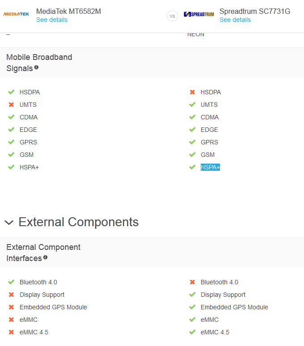Click info icon next to Mobile Broadband Signals
This screenshot has width=304, height=346.
coord(36,68)
